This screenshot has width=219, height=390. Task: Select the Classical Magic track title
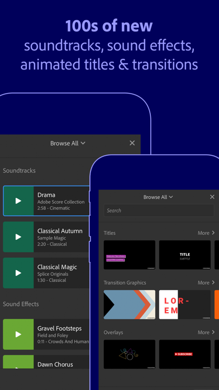pos(57,267)
